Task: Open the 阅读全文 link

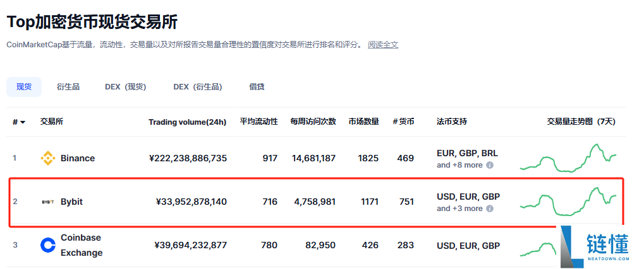Action: click(x=383, y=45)
